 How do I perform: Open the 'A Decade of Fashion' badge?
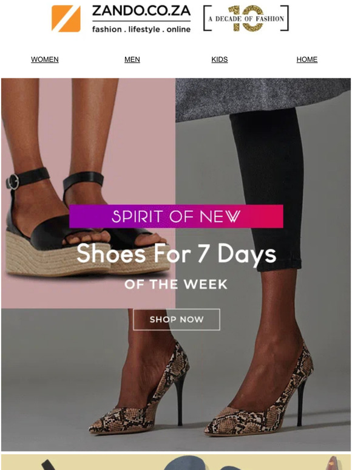[246, 18]
